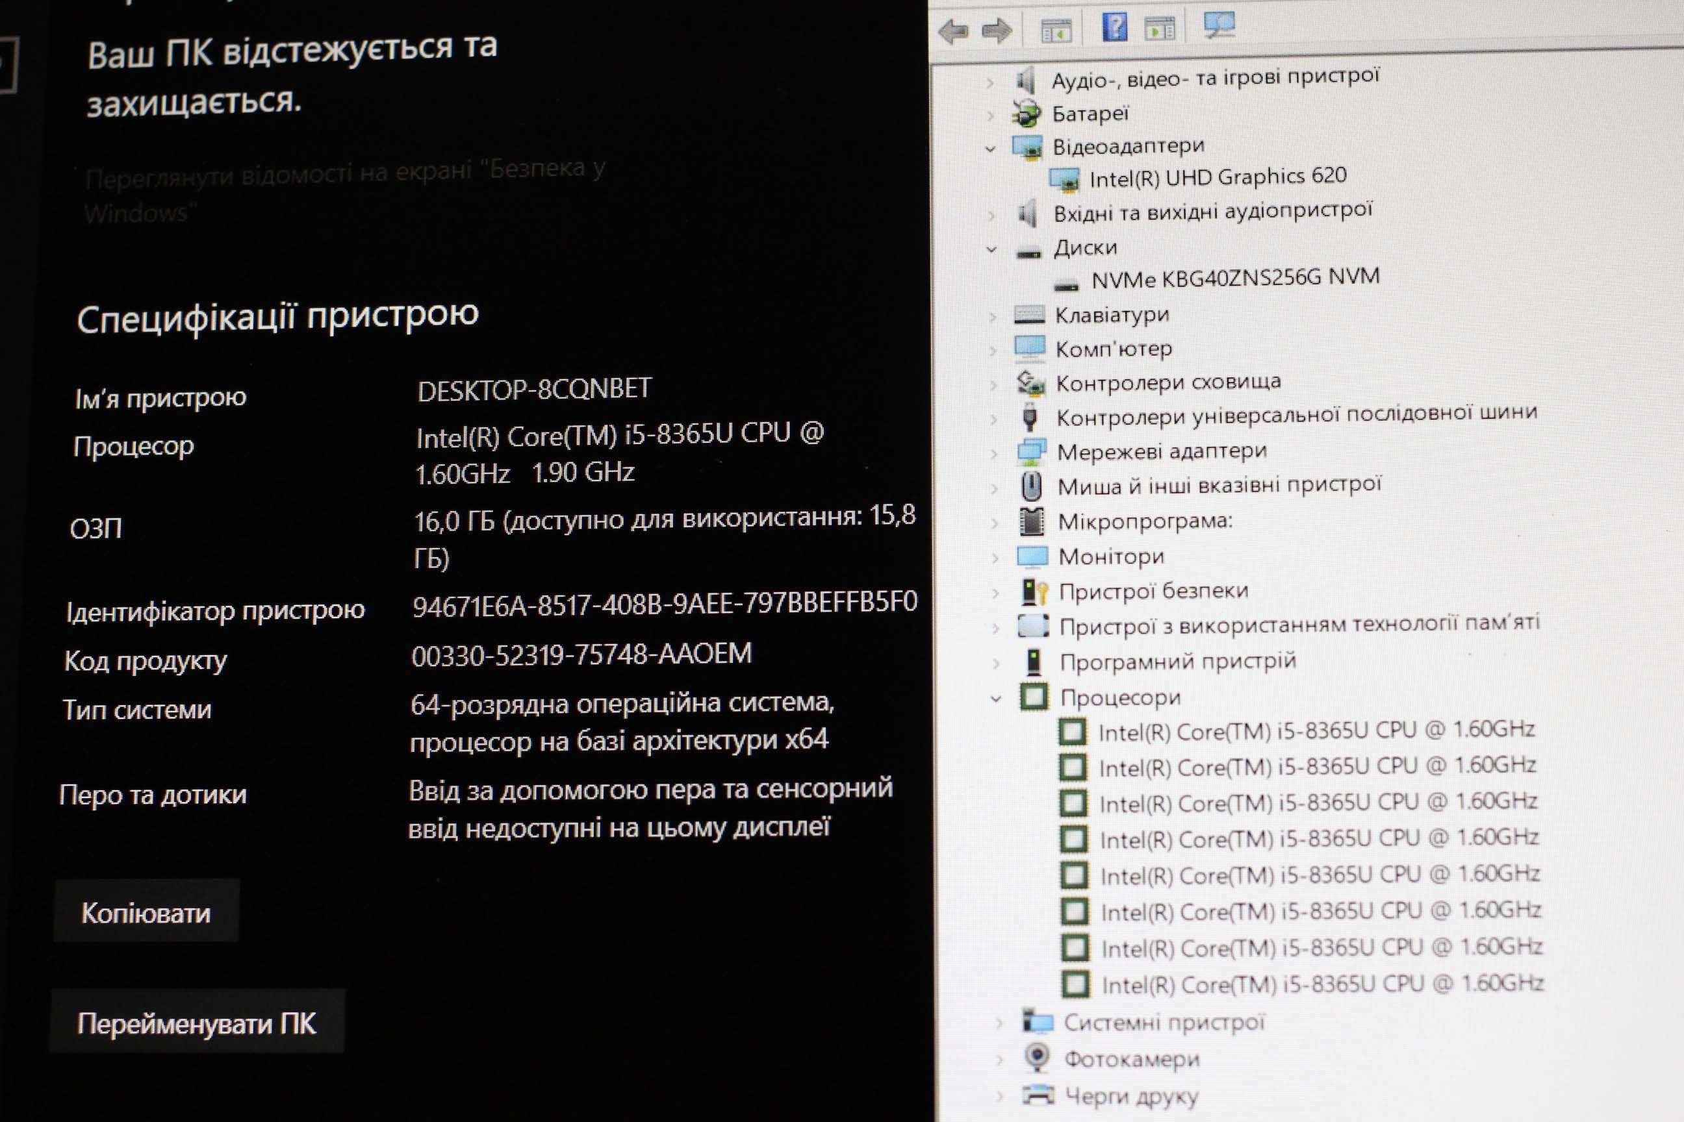Click the Програмний пристрій icon
The width and height of the screenshot is (1684, 1122).
pos(1033,662)
